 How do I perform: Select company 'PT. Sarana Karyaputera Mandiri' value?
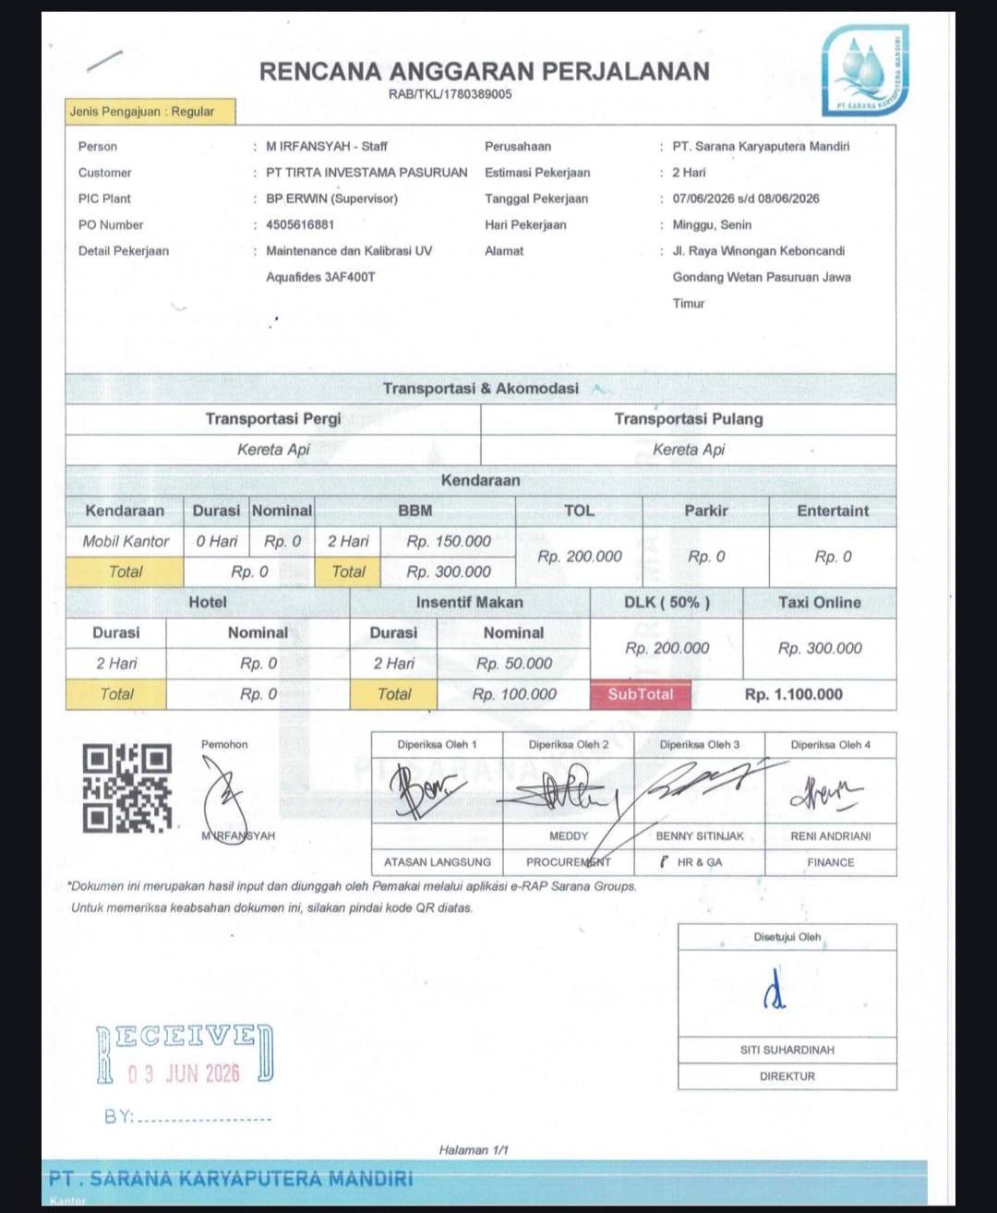coord(761,146)
